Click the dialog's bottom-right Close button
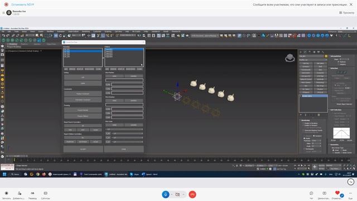 click(124, 149)
